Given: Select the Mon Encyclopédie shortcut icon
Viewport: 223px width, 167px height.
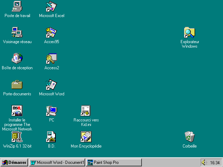Looking at the screenshot, I should (x=86, y=137).
